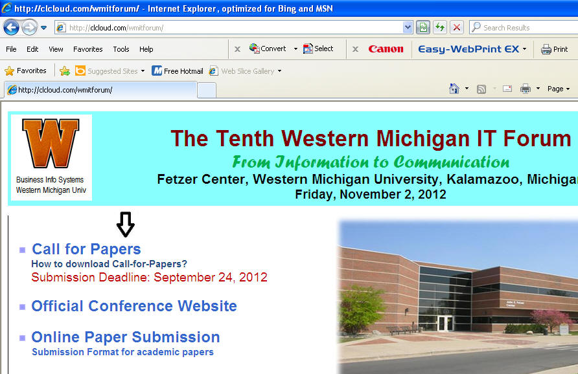
Task: Click 'From Information to Communication' tagline
Action: (371, 162)
